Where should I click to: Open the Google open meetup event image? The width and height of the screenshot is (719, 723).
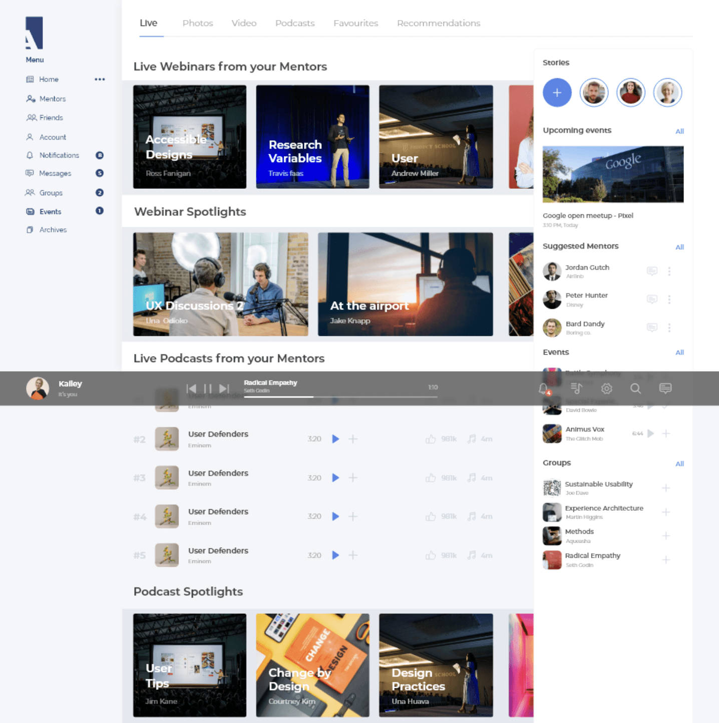click(613, 174)
